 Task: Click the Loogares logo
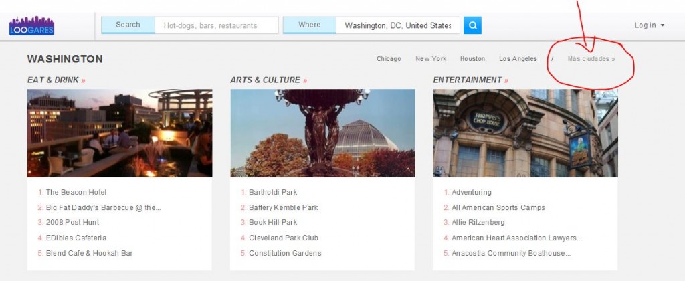(x=31, y=26)
